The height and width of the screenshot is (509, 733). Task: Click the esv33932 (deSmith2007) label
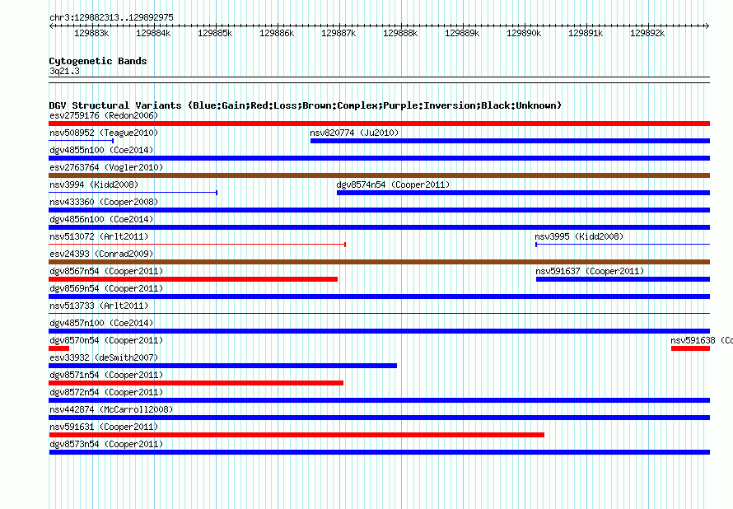pos(104,357)
